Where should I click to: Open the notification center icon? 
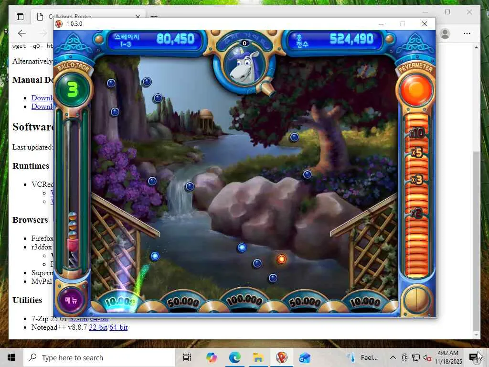pos(474,357)
